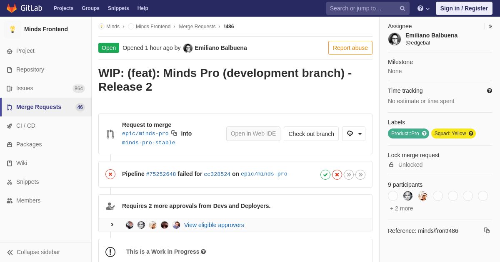Click Minds breadcrumb lightbulb icon
Viewport: 500px width, 262px height.
[101, 27]
